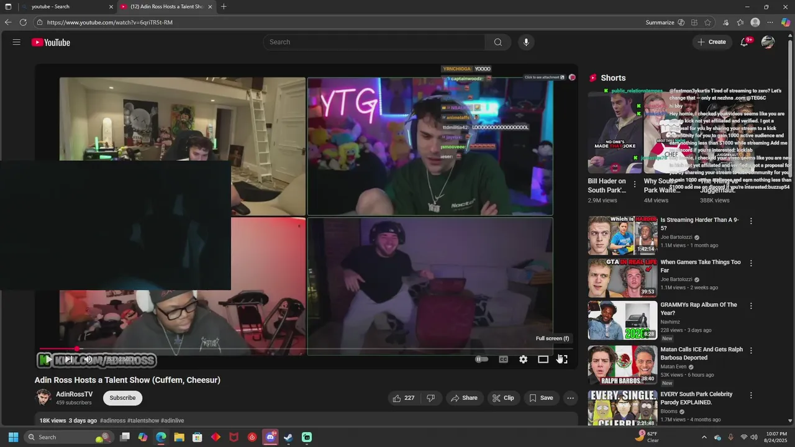Open the AdinRossTV channel name link
The width and height of the screenshot is (795, 447).
click(x=75, y=394)
